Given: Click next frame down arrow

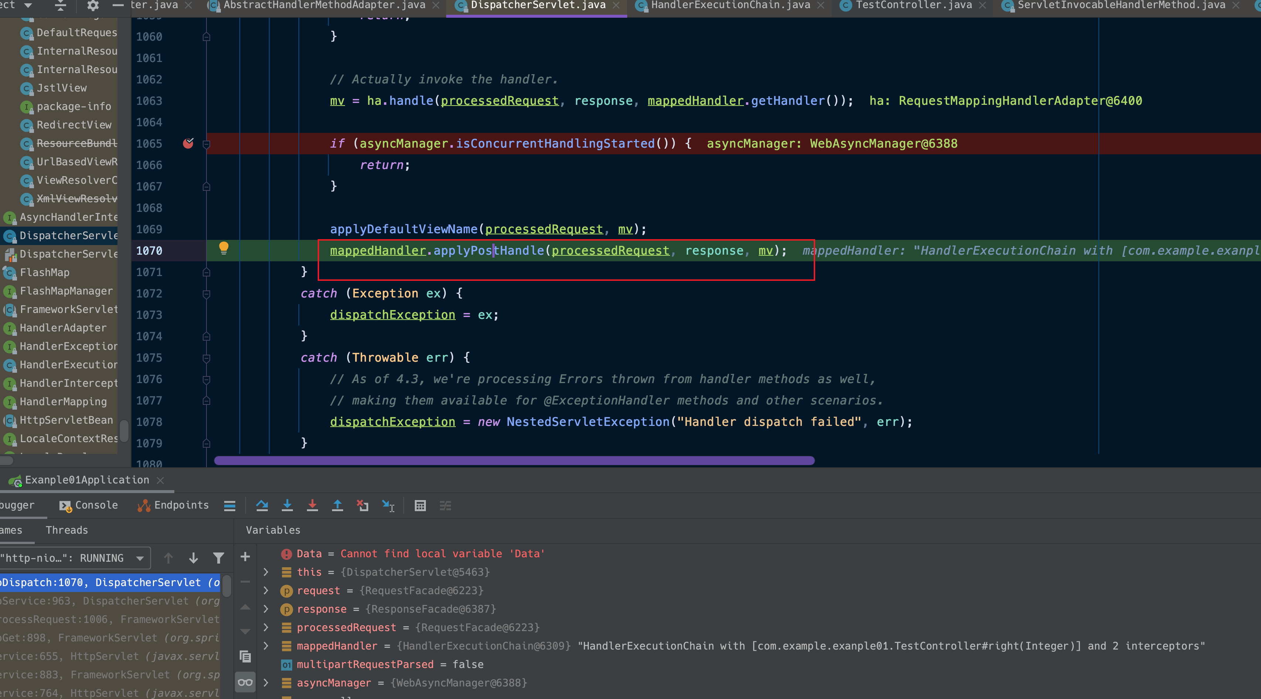Looking at the screenshot, I should click(x=193, y=558).
